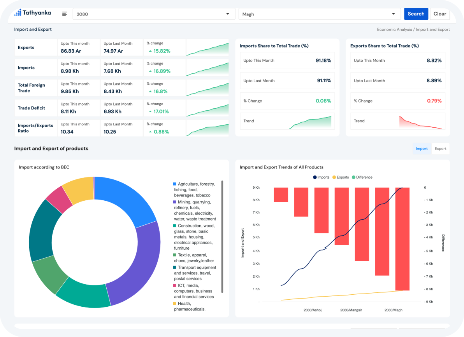
Task: Toggle the Imports series in chart legend
Action: (x=321, y=177)
